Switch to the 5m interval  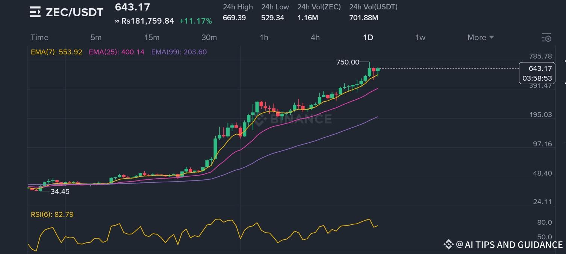click(96, 38)
